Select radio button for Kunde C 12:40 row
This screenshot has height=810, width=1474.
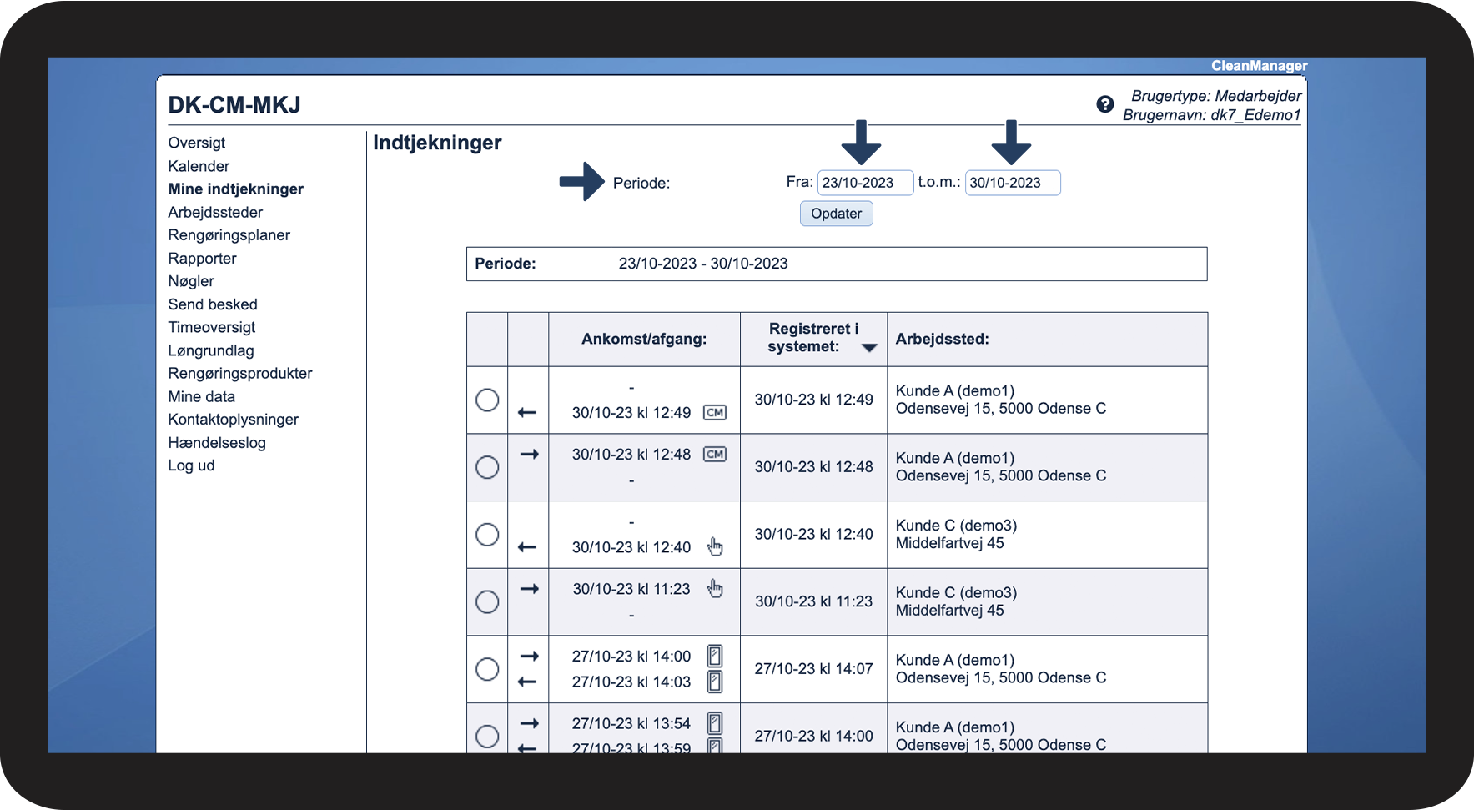[487, 534]
